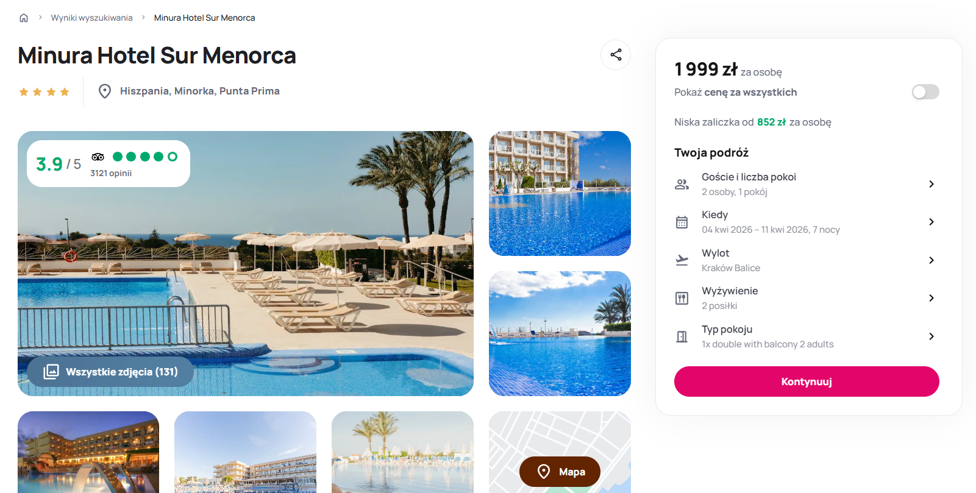This screenshot has width=976, height=493.
Task: Go to Wyniki wyszukiwania breadcrumb
Action: click(x=91, y=18)
